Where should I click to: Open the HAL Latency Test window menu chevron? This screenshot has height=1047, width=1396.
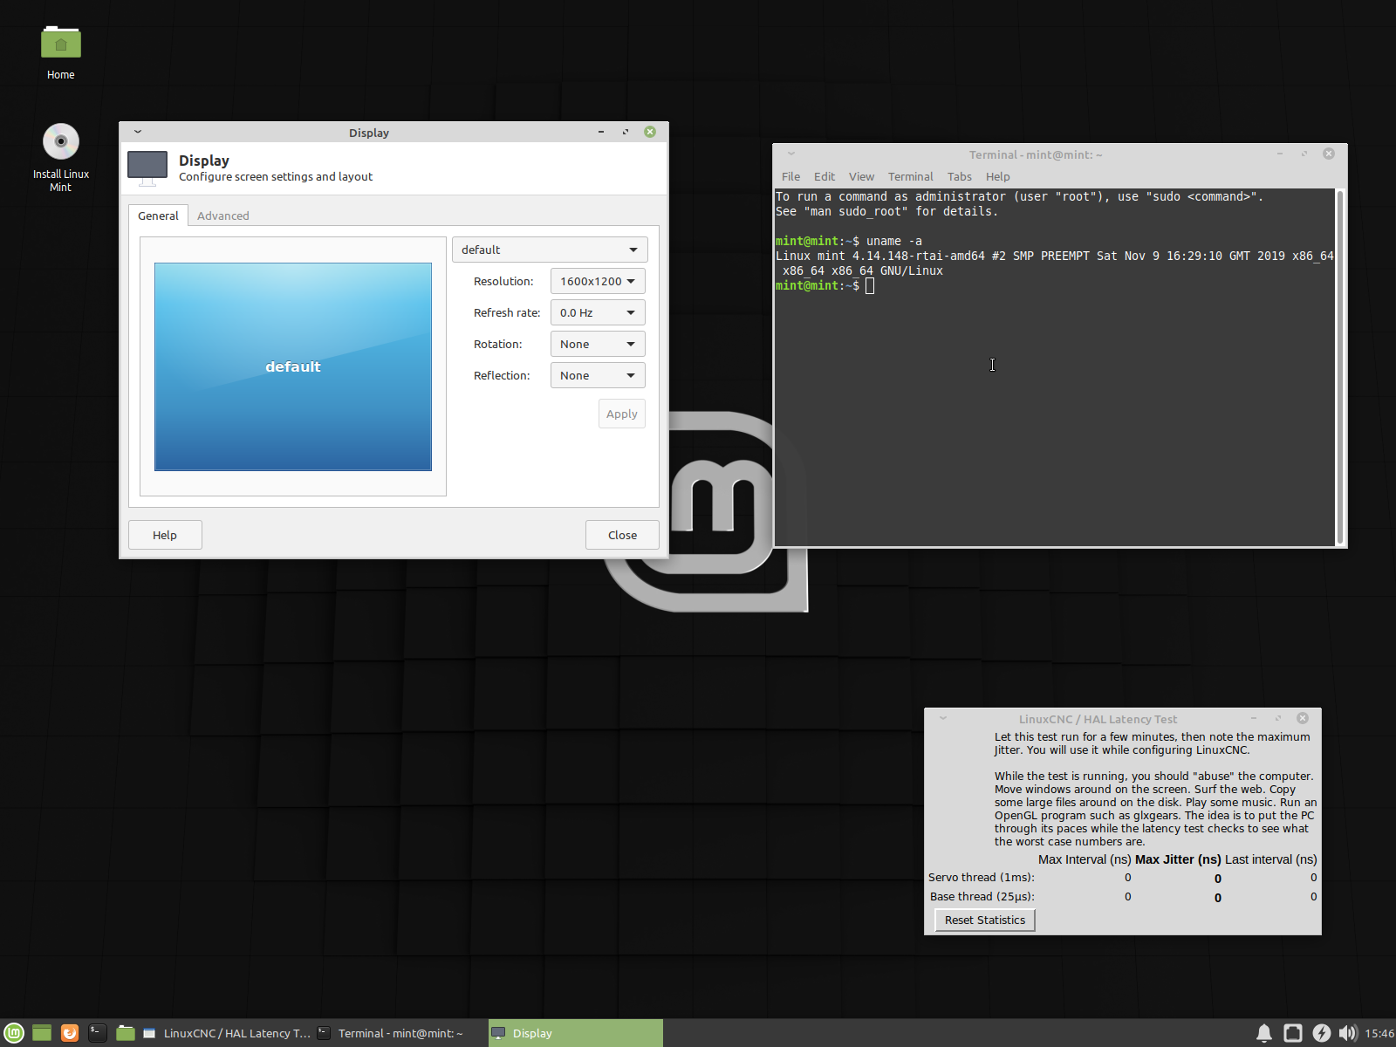943,718
